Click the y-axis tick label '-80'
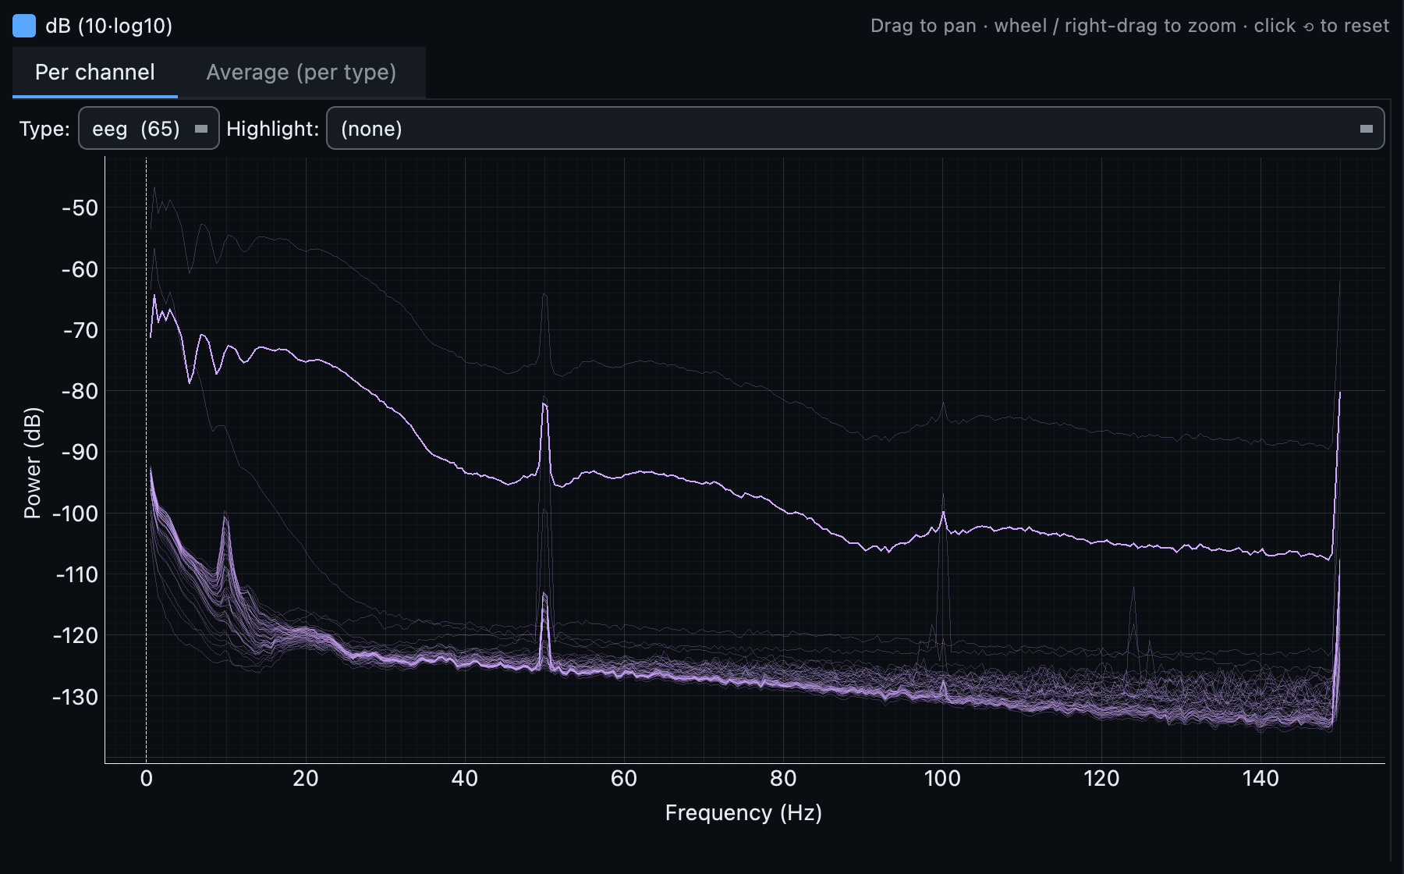Viewport: 1404px width, 874px height. click(x=80, y=391)
